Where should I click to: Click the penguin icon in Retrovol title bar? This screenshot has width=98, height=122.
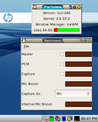click(x=24, y=40)
